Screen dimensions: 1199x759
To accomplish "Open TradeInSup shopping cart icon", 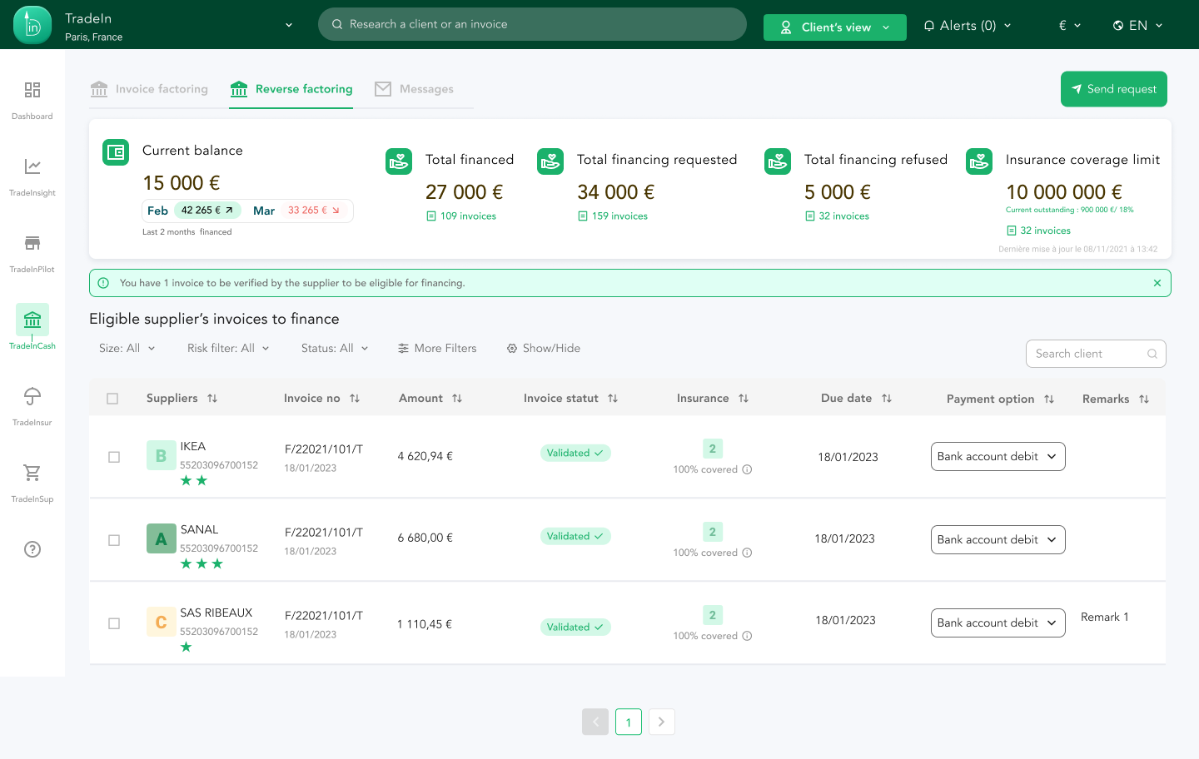I will (32, 474).
